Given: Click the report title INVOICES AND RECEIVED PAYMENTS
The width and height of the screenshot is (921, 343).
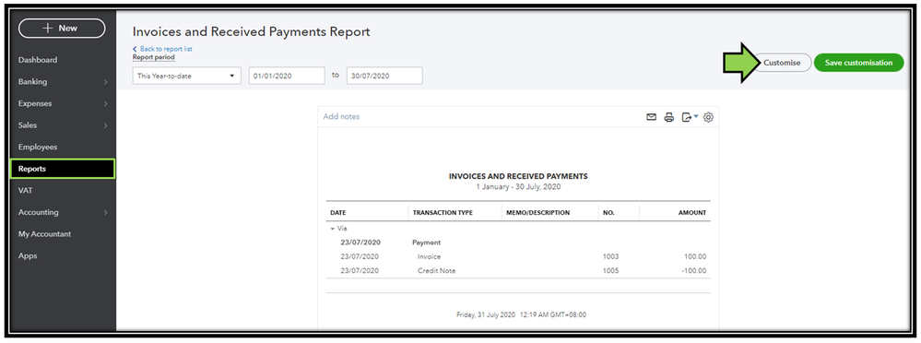Looking at the screenshot, I should (518, 176).
